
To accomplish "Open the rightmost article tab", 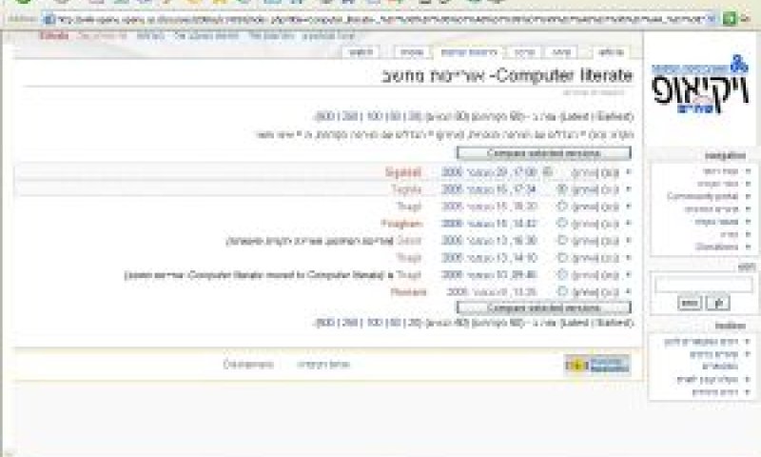I will coord(611,52).
